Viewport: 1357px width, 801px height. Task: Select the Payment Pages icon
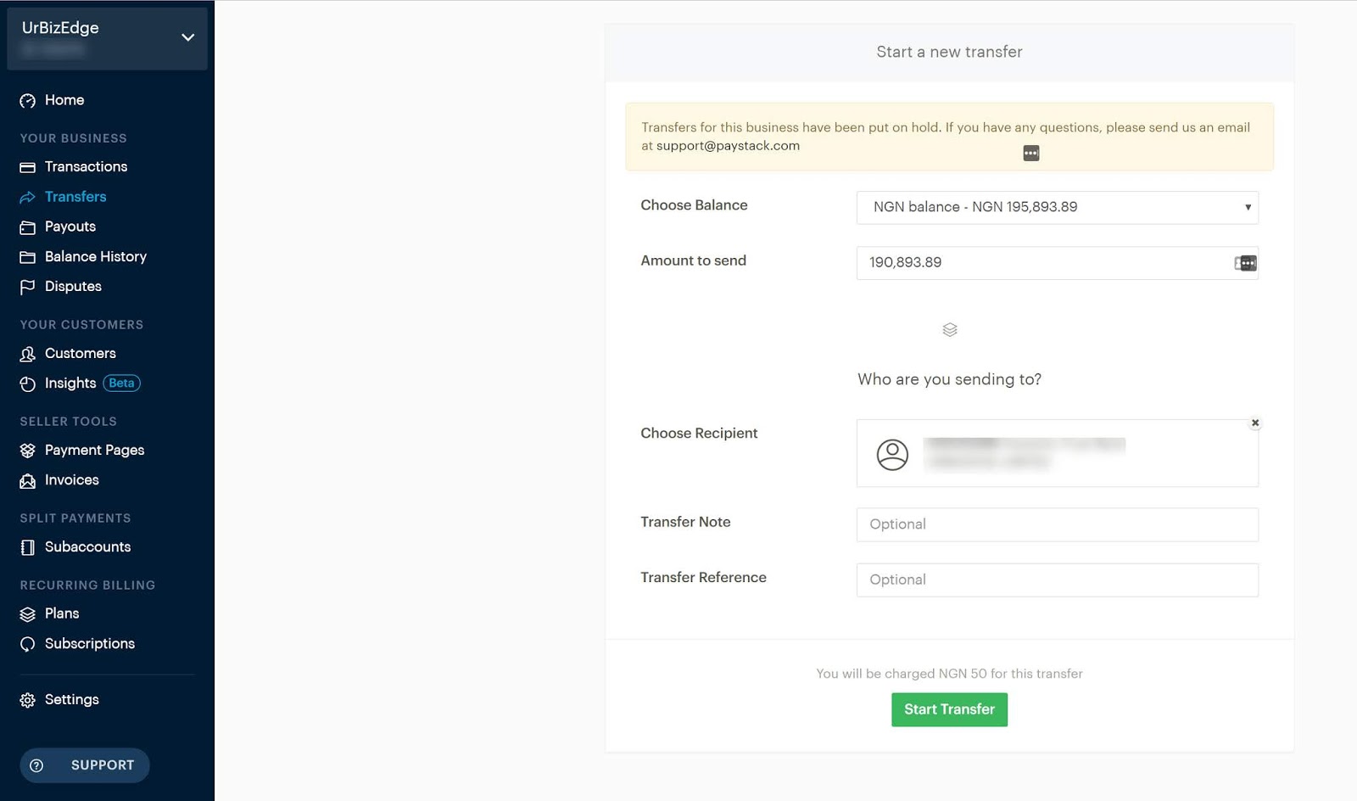(x=27, y=450)
